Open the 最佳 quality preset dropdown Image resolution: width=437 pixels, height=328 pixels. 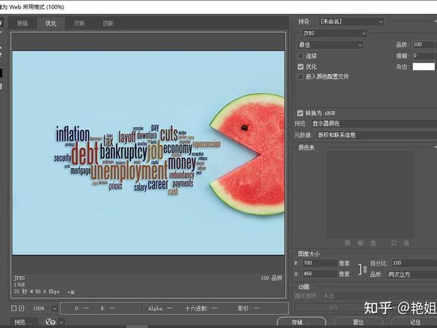point(330,45)
